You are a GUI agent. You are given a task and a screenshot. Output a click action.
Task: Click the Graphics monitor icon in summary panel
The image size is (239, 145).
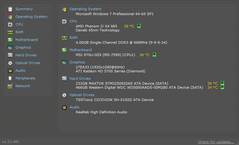(x=64, y=62)
